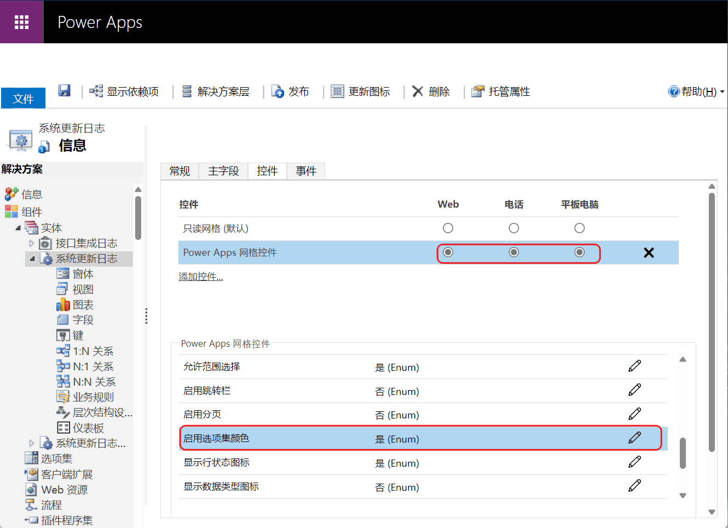Click the save disk icon
Screen dimensions: 728x528
click(x=65, y=90)
